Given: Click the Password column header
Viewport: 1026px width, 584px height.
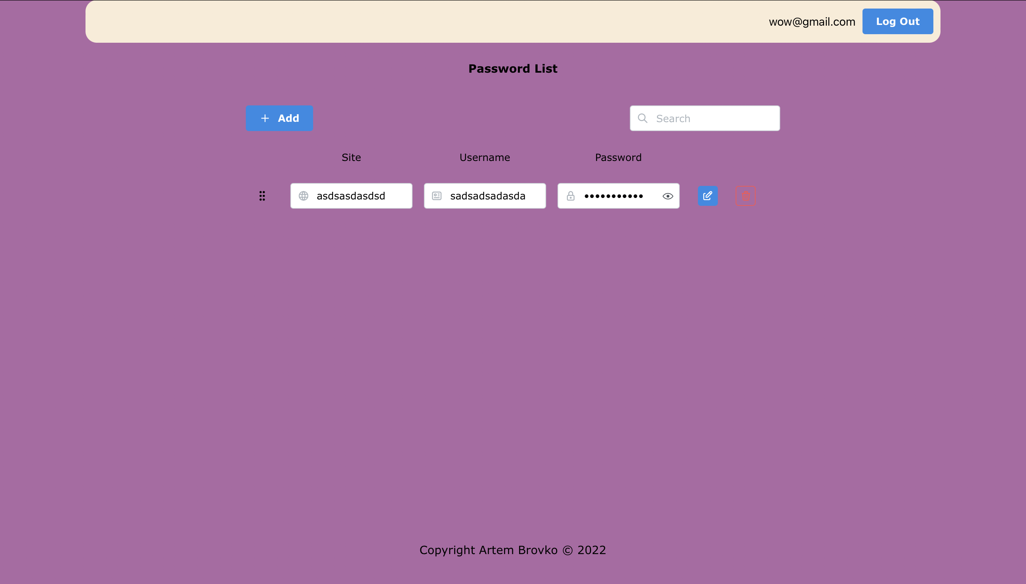Looking at the screenshot, I should [x=618, y=157].
